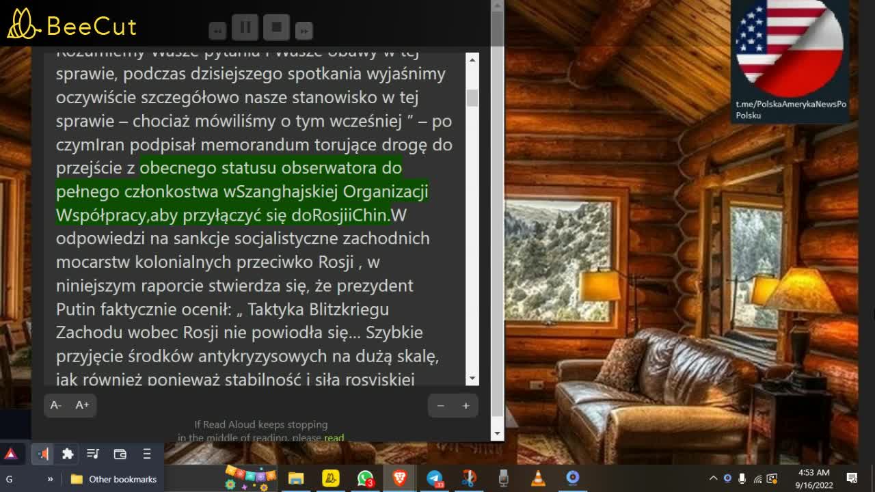Click the text 'If Read Aloud keeps stopping'
This screenshot has height=492, width=875.
pyautogui.click(x=261, y=424)
